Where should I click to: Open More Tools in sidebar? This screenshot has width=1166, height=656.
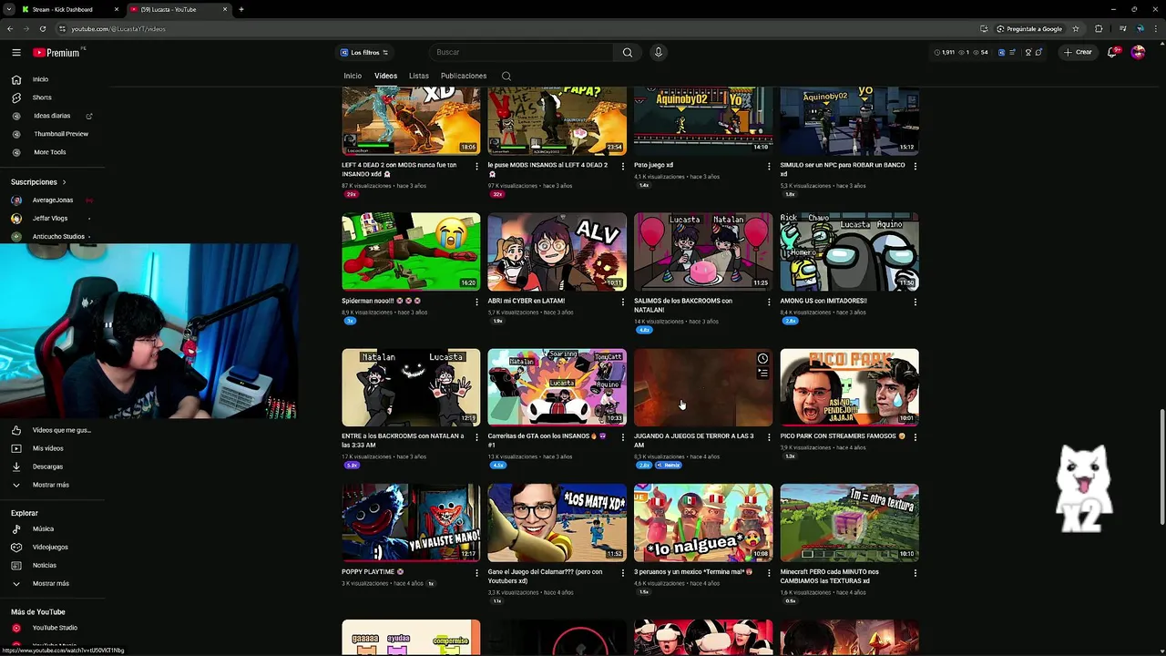(50, 152)
